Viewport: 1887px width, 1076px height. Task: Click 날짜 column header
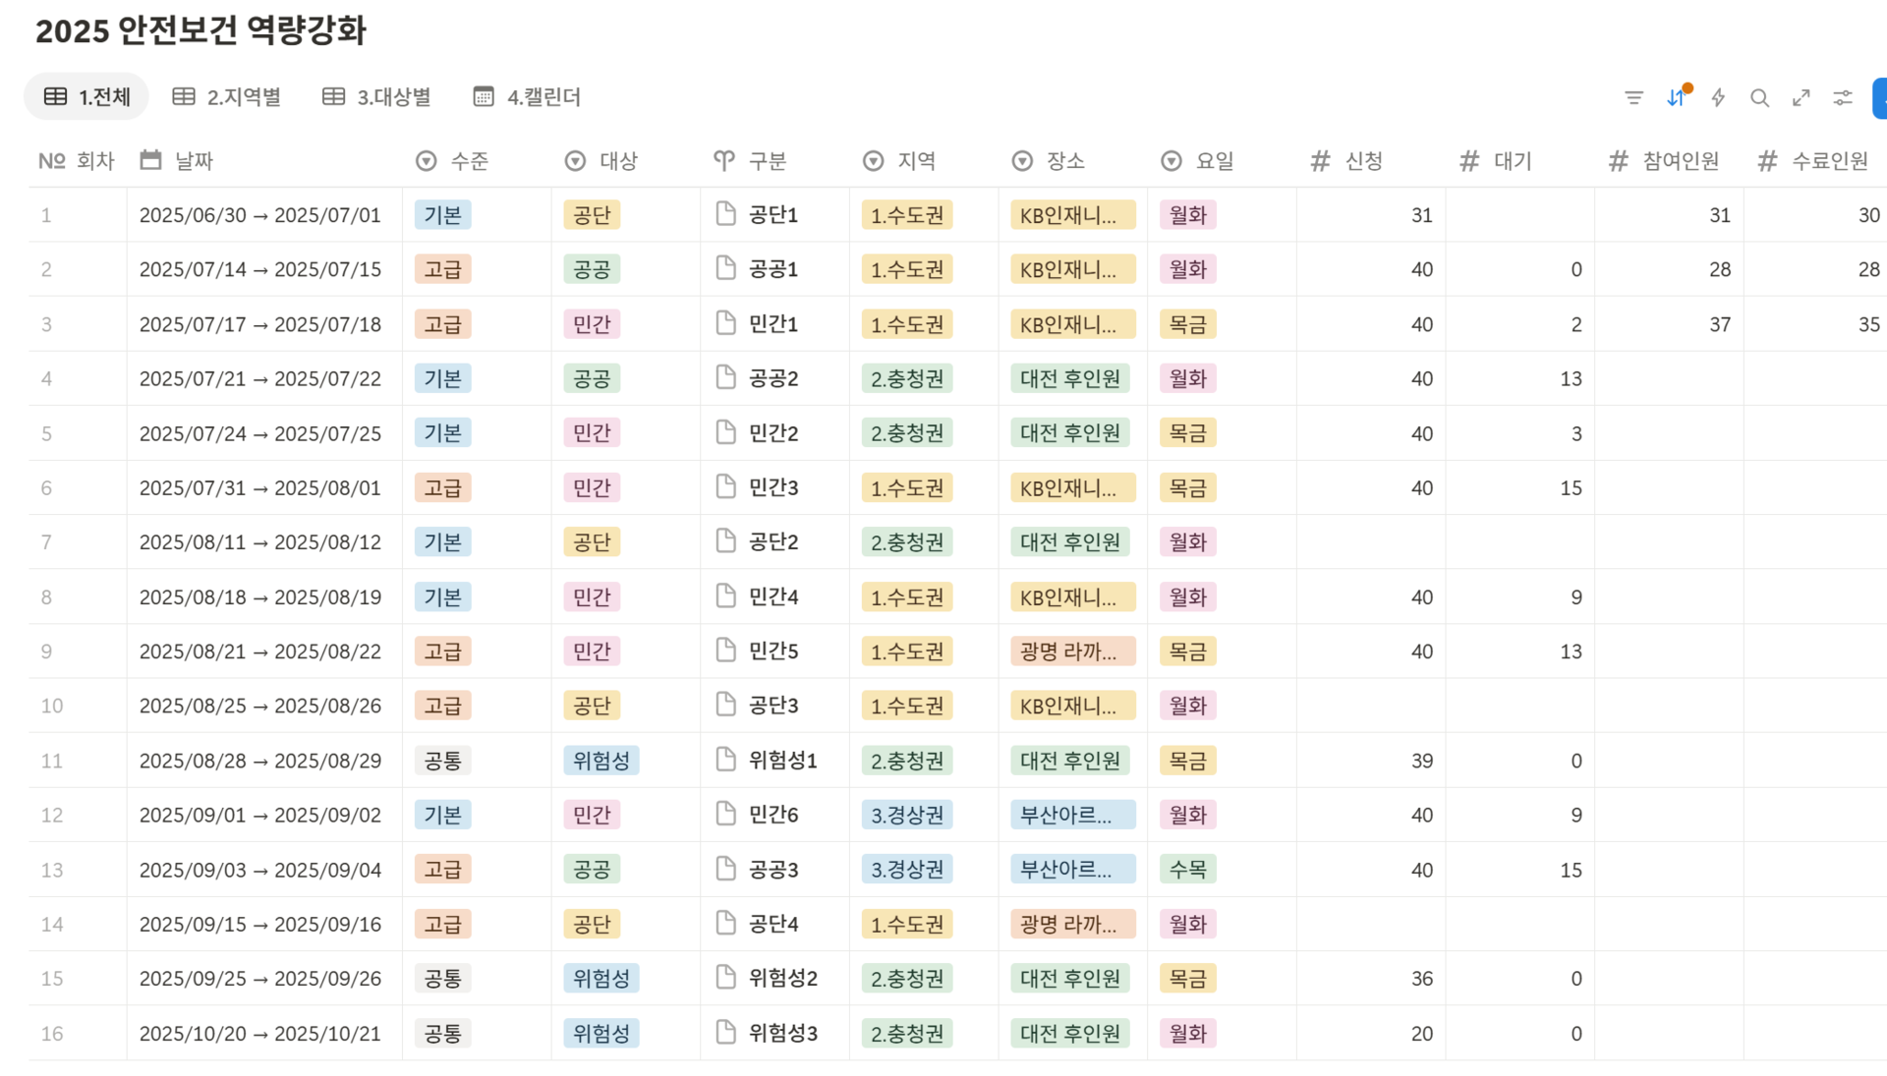pyautogui.click(x=194, y=160)
